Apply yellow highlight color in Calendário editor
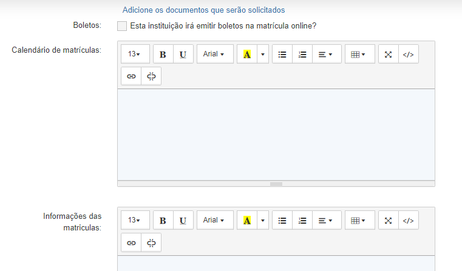Image resolution: width=462 pixels, height=271 pixels. pyautogui.click(x=247, y=54)
